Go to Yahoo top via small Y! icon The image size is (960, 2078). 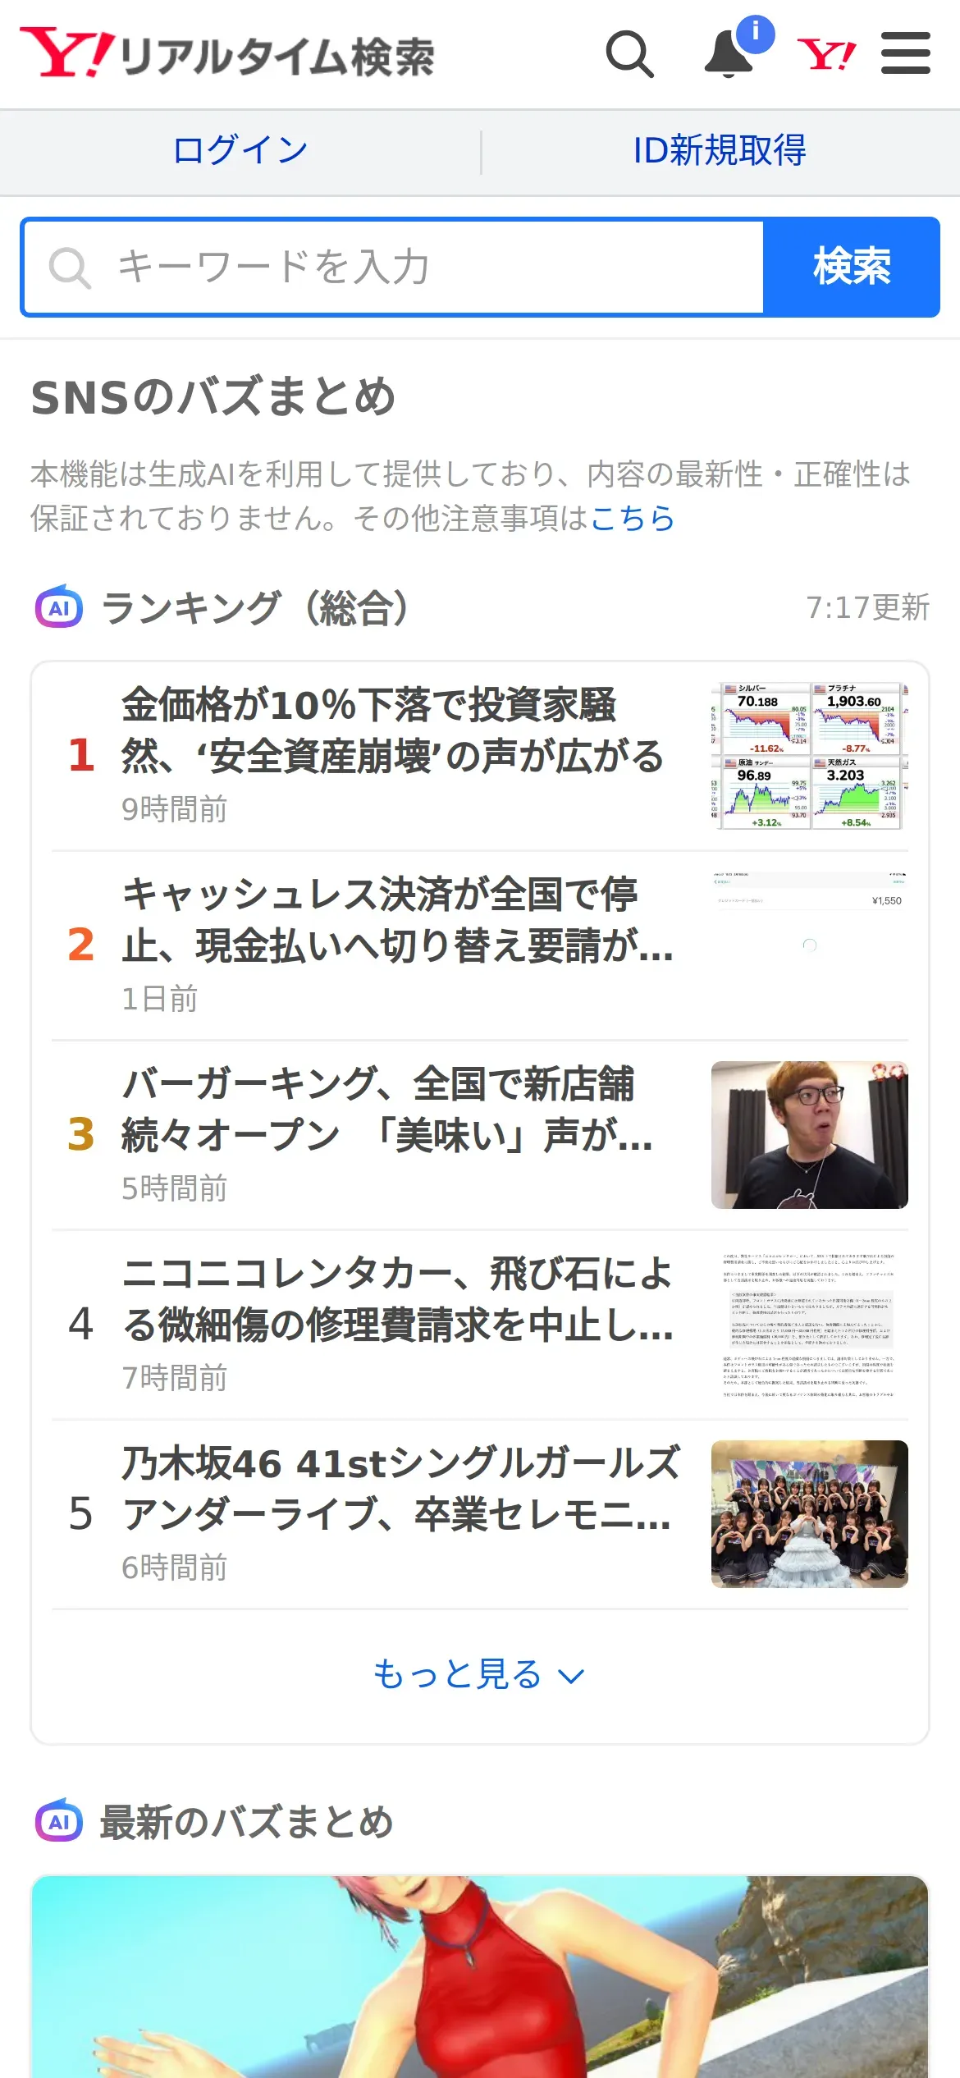click(826, 55)
